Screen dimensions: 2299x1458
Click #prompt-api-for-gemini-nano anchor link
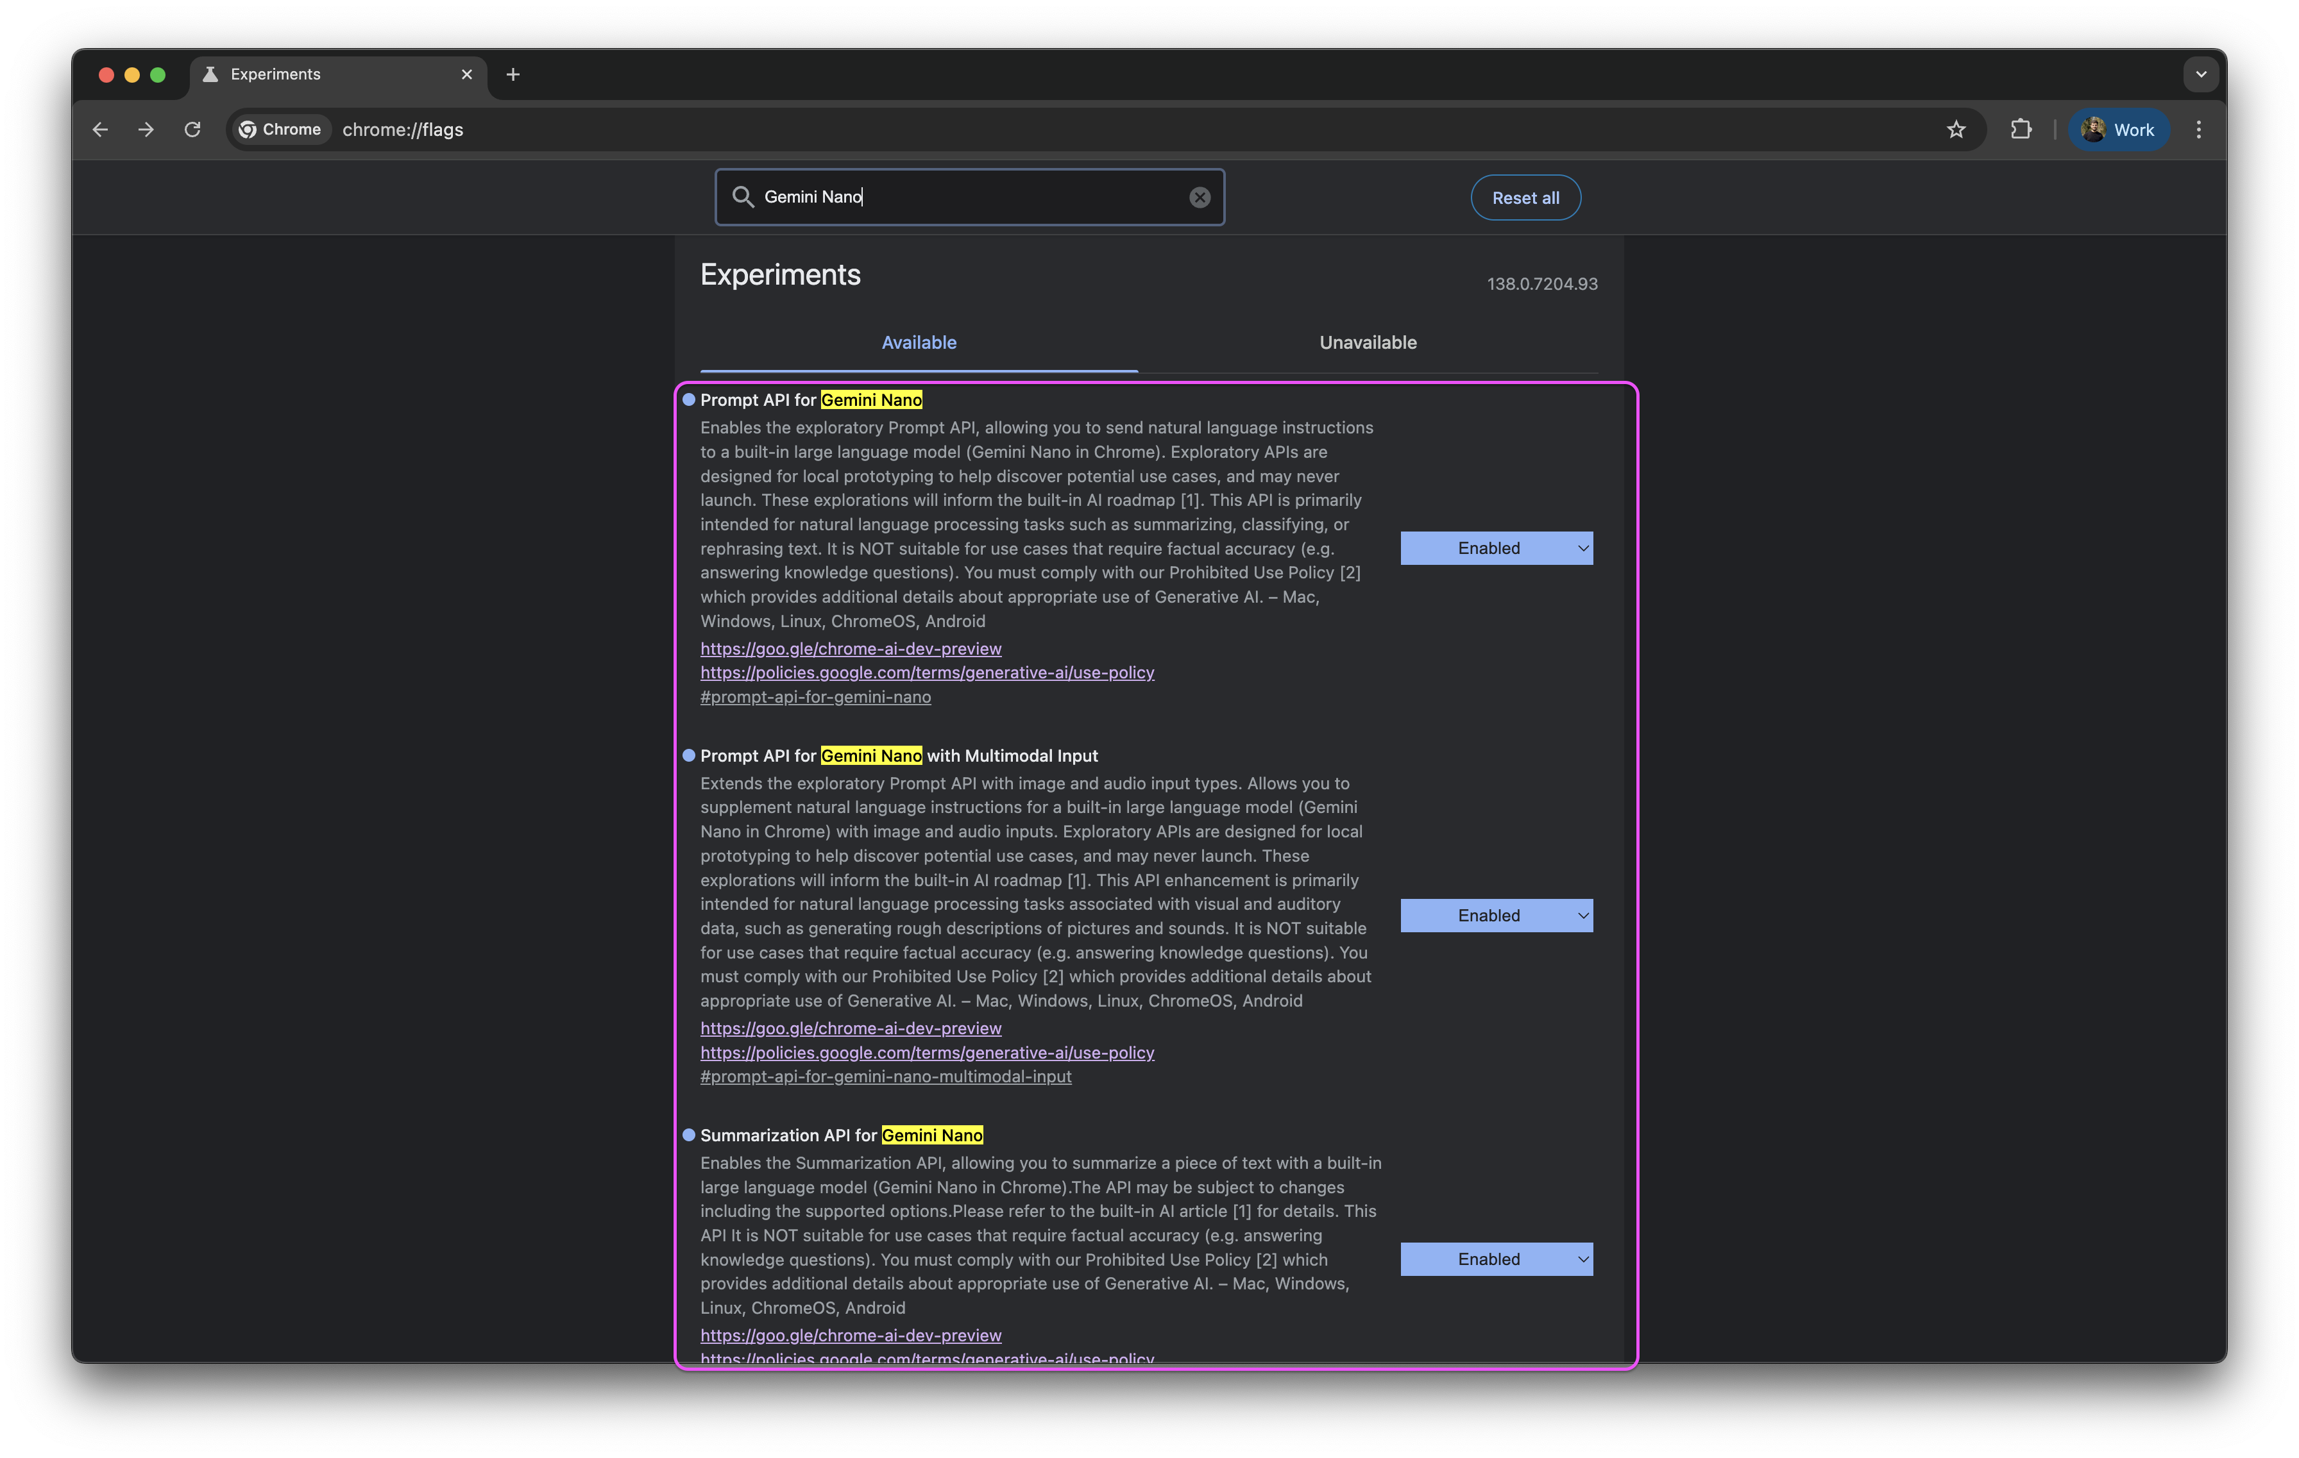pos(815,698)
